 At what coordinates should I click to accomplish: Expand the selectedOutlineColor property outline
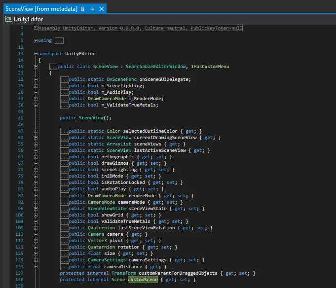point(36,131)
